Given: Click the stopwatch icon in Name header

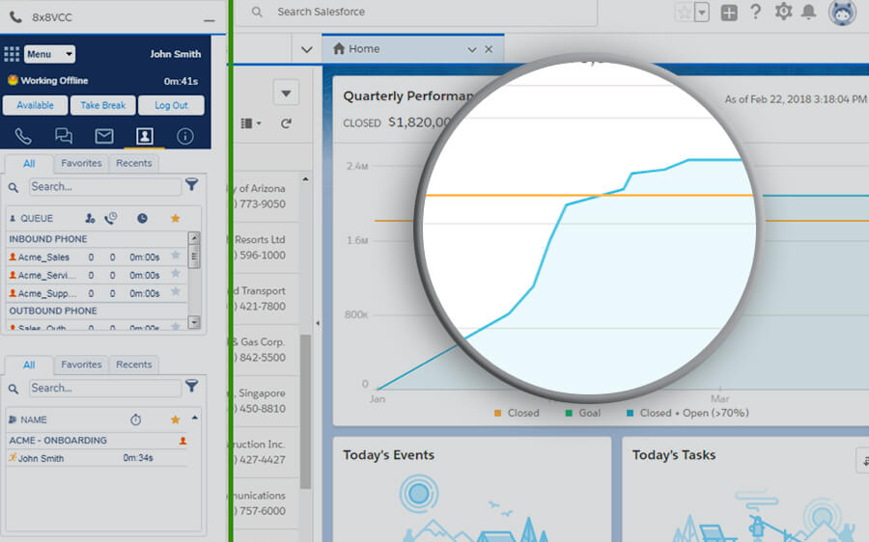Looking at the screenshot, I should (136, 420).
